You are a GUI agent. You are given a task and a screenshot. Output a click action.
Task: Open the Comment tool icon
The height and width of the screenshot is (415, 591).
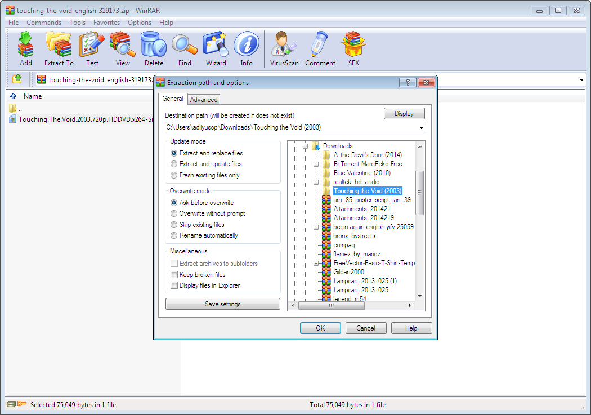(x=320, y=49)
